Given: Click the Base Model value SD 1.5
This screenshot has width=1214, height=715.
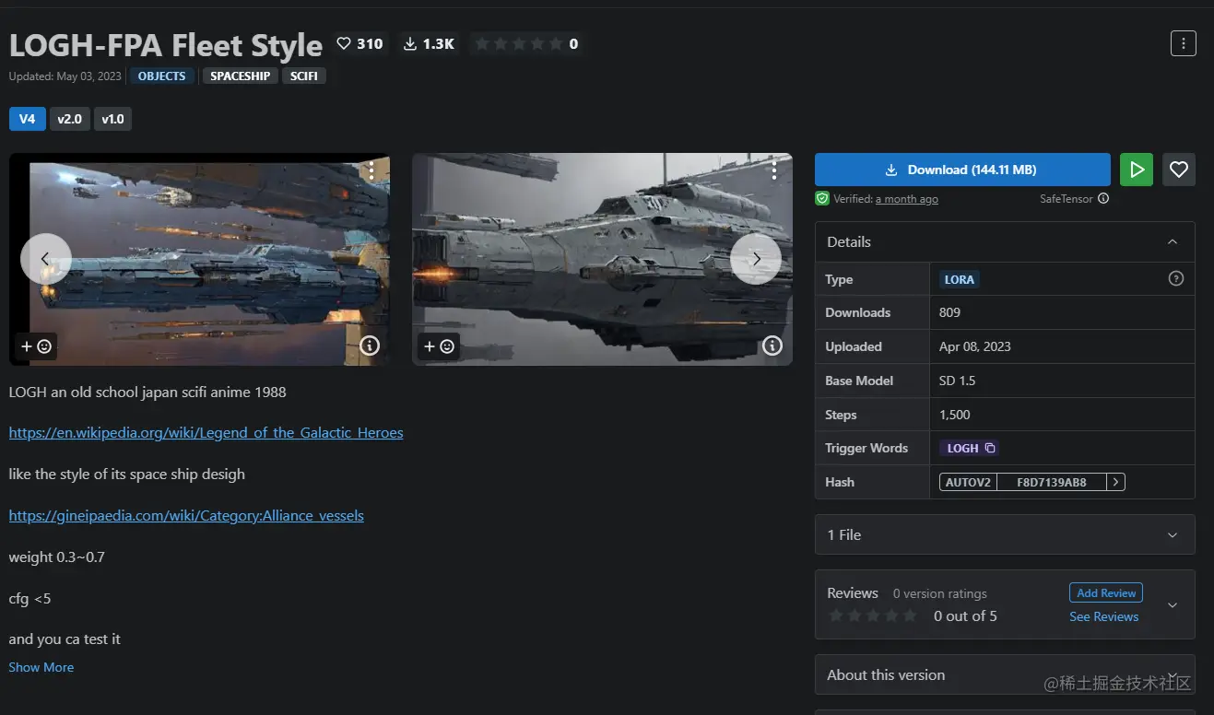Looking at the screenshot, I should 957,381.
